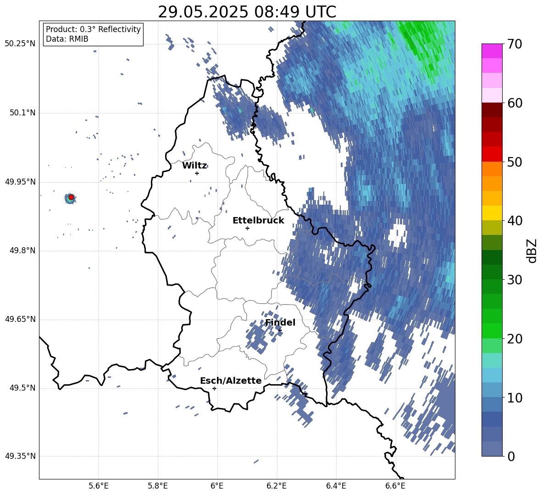Click the 30 tick on colorbar

point(515,279)
